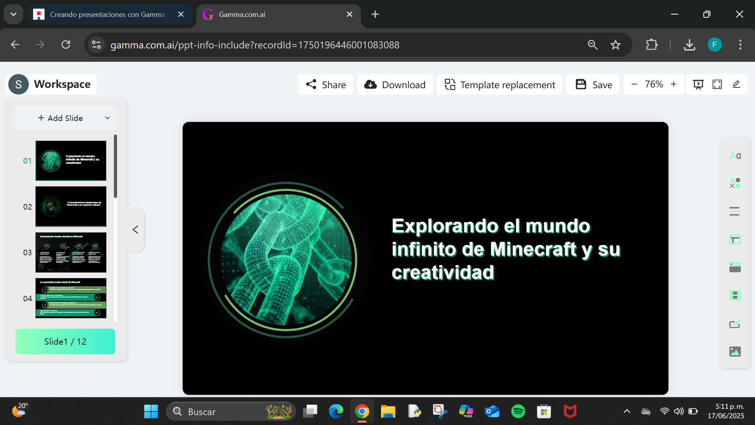Open the Workspace menu
This screenshot has width=755, height=425.
[x=51, y=84]
